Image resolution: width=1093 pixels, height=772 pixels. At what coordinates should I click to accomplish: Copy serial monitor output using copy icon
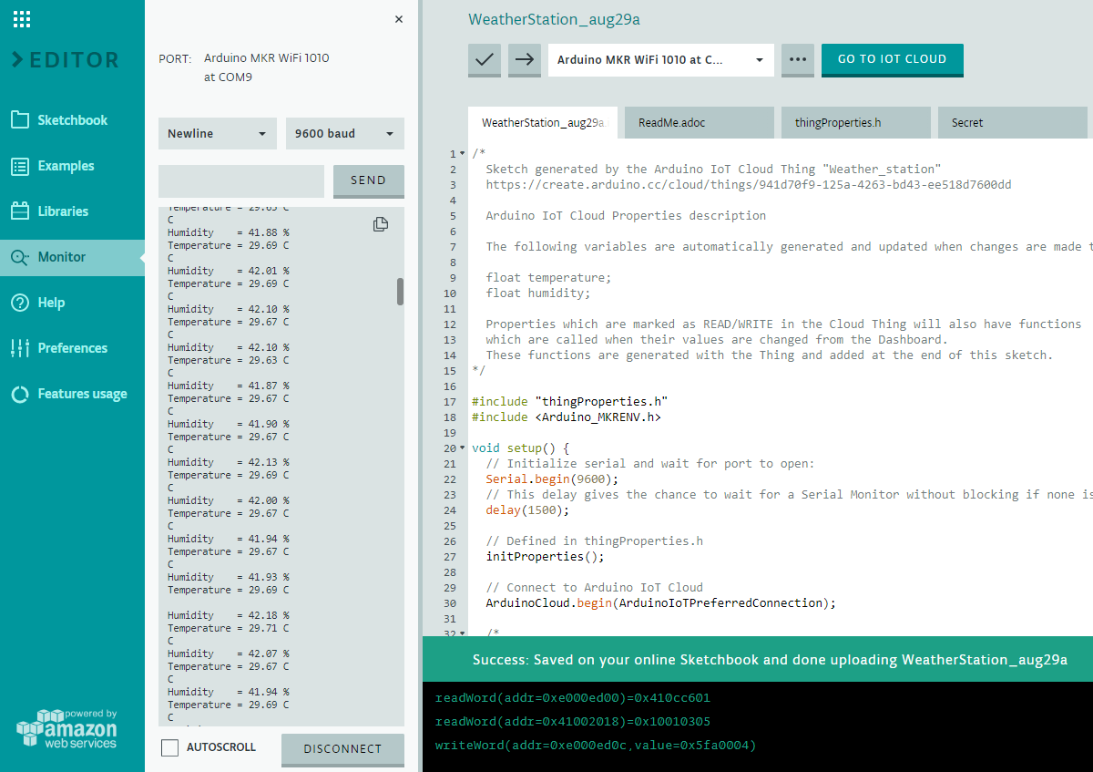click(x=381, y=224)
